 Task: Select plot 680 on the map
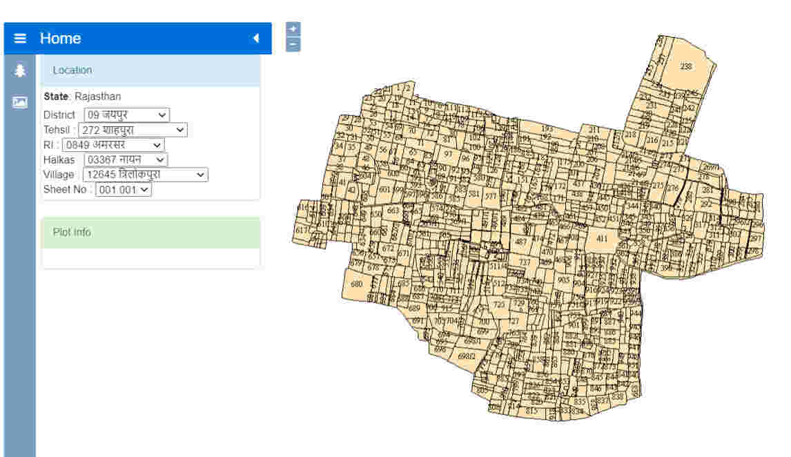click(x=357, y=284)
